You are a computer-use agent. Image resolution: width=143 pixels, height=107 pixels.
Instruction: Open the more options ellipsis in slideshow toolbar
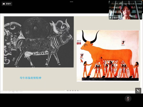point(21,92)
